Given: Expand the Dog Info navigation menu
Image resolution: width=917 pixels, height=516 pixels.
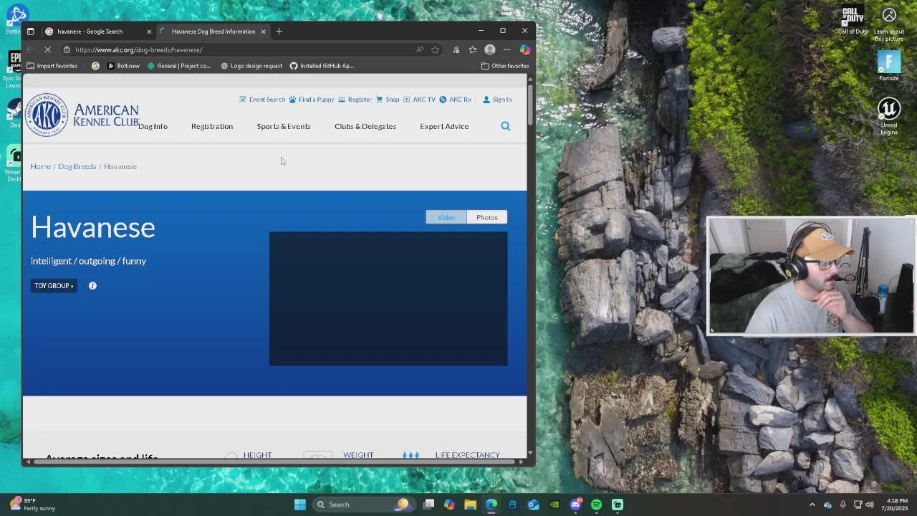Looking at the screenshot, I should [153, 126].
